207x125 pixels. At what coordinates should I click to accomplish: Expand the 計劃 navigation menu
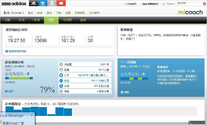click(22, 20)
